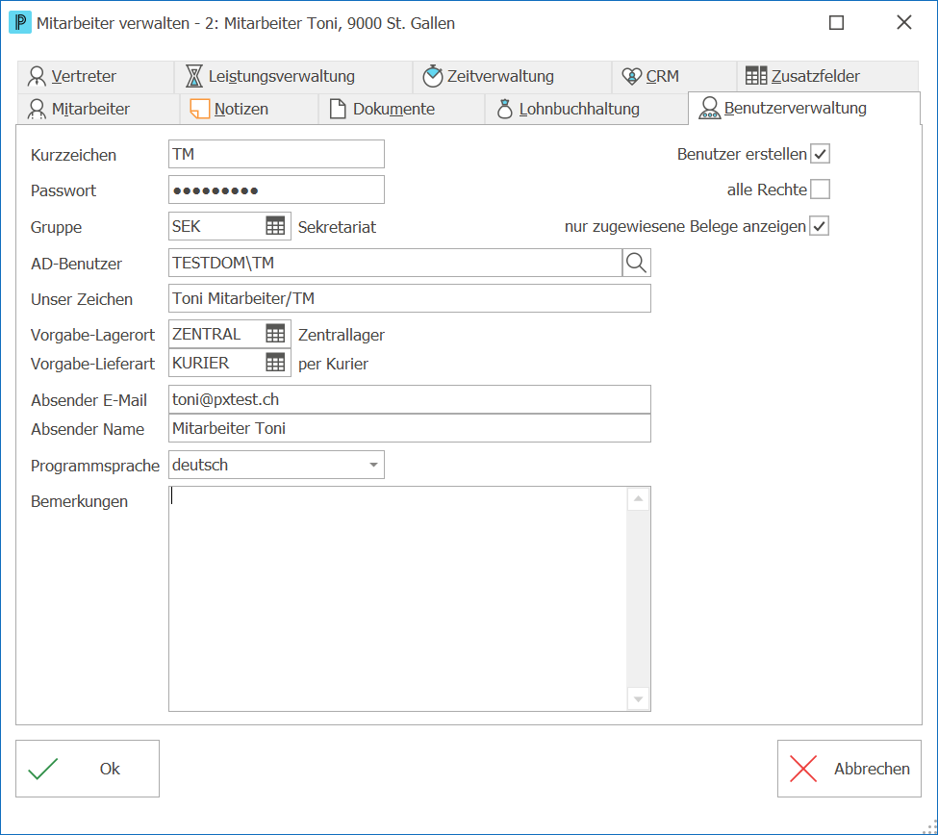Viewport: 938px width, 835px height.
Task: Open the Notizen tab
Action: point(249,109)
